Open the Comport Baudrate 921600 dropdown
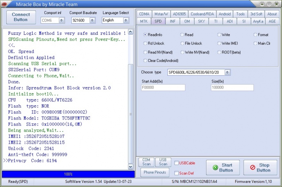Image resolution: width=282 pixels, height=187 pixels. 92,20
